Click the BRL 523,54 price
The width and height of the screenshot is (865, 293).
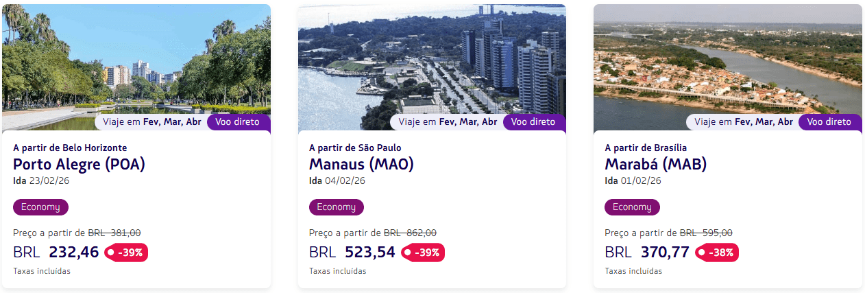(x=352, y=253)
